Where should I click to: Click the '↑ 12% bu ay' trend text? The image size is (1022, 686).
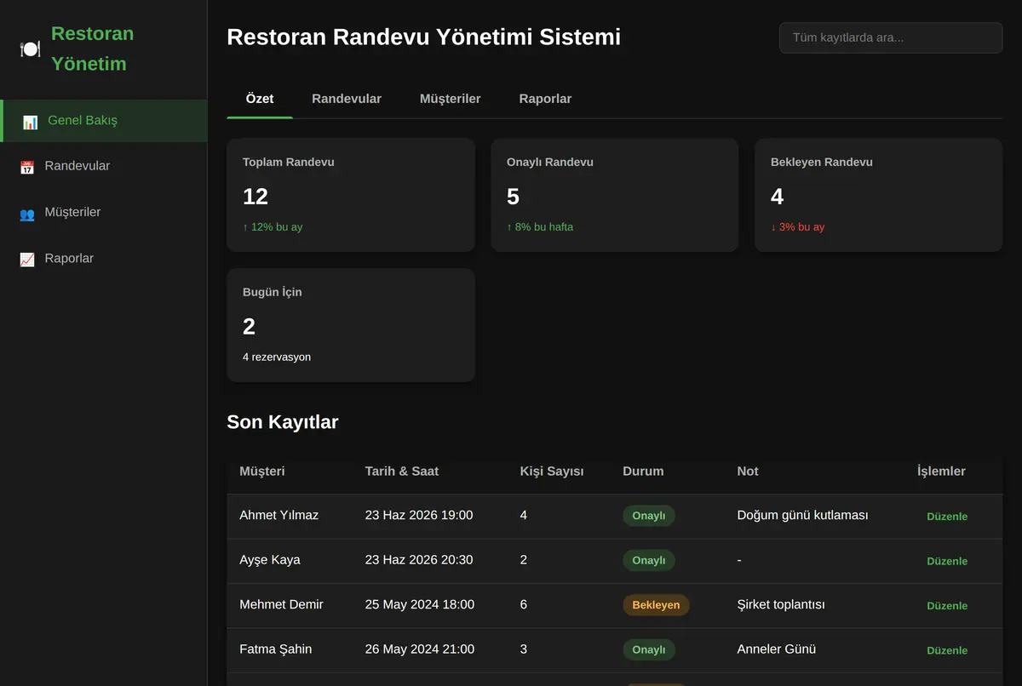click(273, 227)
